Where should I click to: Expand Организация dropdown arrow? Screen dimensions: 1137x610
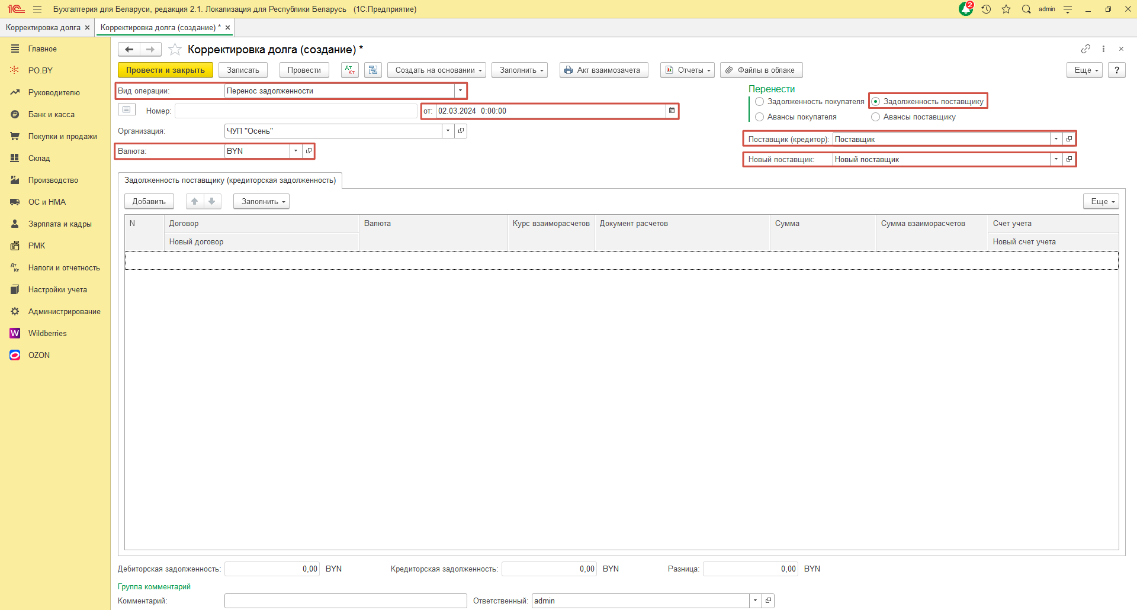(448, 131)
